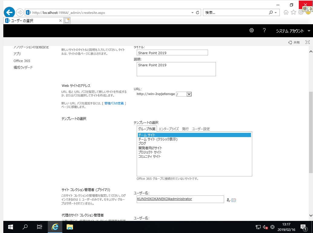Click the Check Names icon next to user name
Viewport: 313px width, 233px height.
tap(229, 200)
